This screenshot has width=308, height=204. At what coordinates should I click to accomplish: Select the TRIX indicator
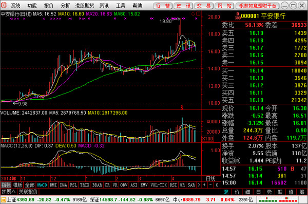tap(85, 185)
